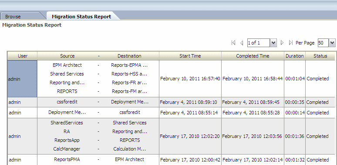Viewport: 337px width, 165px height.
Task: Click duration '00:00:35'
Action: coord(295,102)
